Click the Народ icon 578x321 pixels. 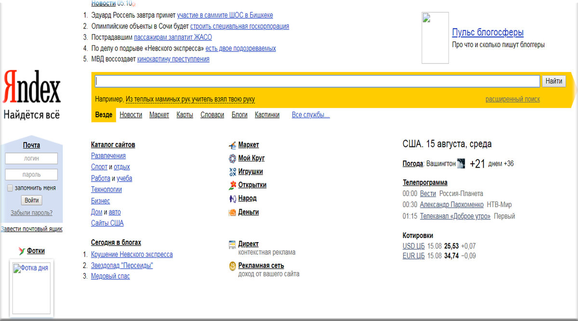(233, 198)
